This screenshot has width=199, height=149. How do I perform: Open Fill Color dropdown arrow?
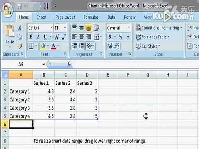(x=48, y=46)
